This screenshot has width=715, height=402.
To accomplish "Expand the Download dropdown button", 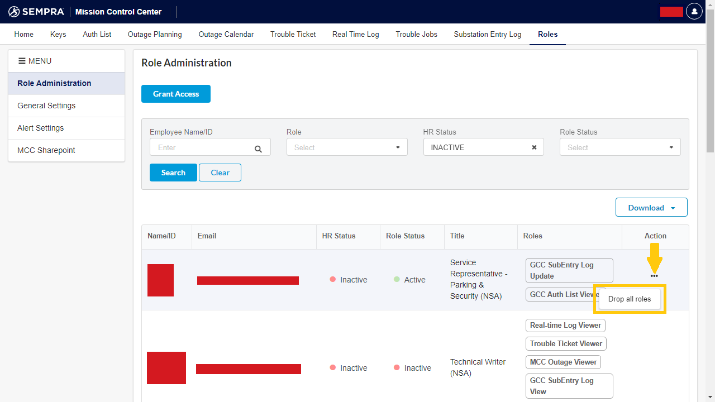I will 651,208.
